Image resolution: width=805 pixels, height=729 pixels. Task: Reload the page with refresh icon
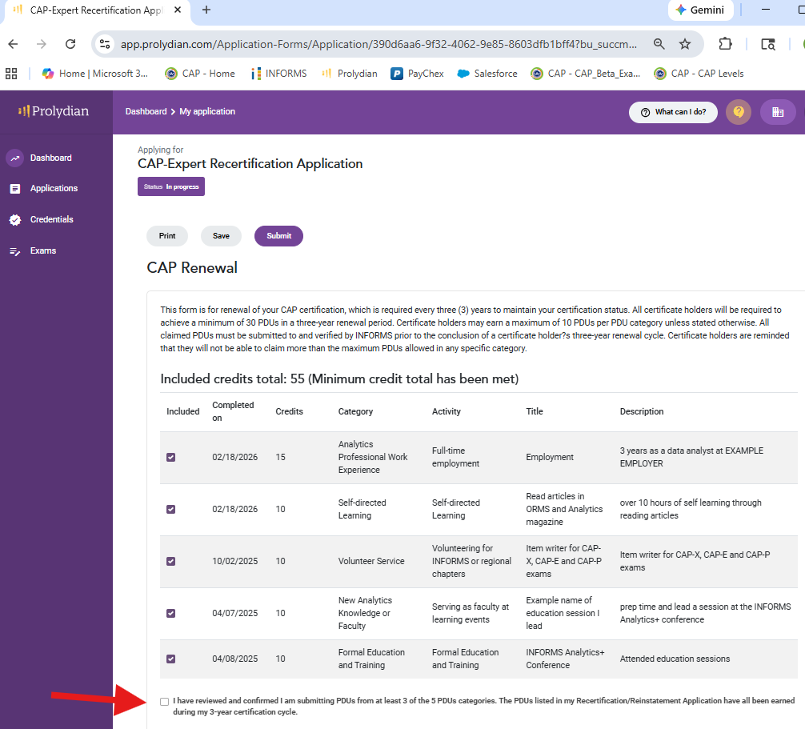coord(70,44)
